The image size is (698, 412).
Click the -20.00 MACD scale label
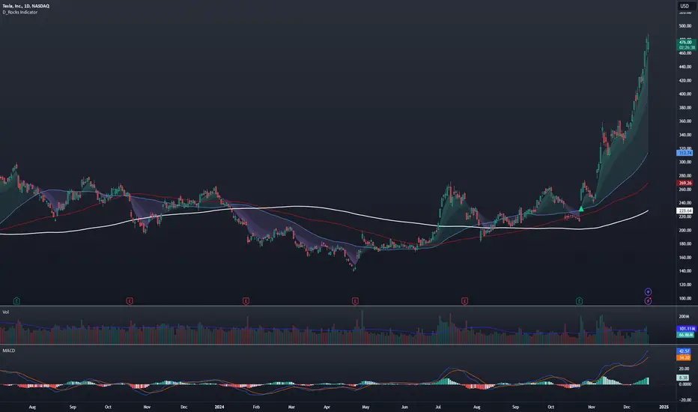coord(685,399)
